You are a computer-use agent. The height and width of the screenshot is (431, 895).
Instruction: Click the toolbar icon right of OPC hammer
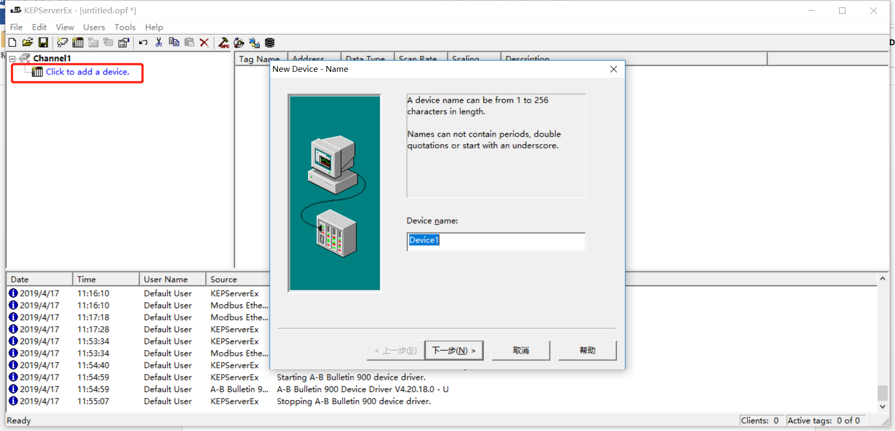[239, 43]
